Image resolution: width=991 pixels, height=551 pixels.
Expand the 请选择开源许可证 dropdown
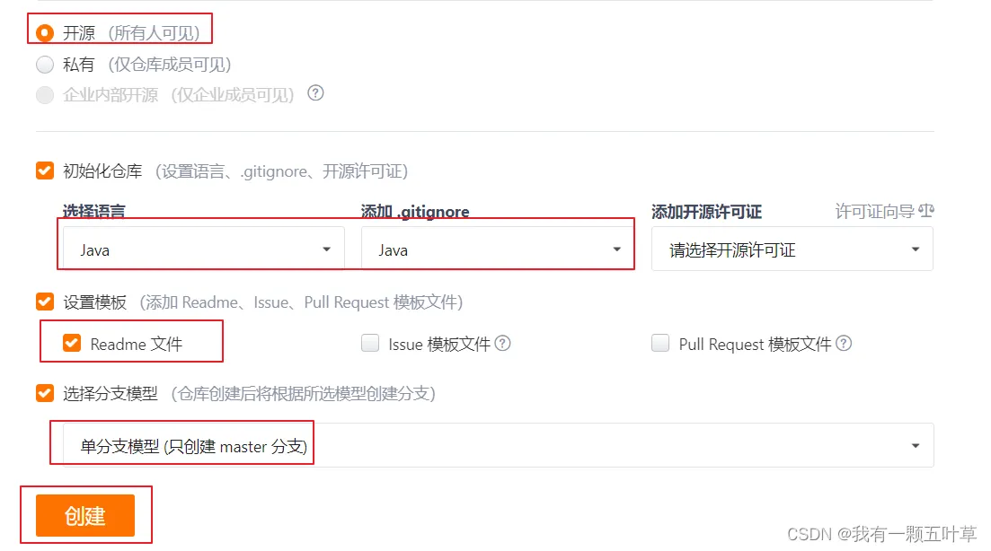(x=792, y=249)
